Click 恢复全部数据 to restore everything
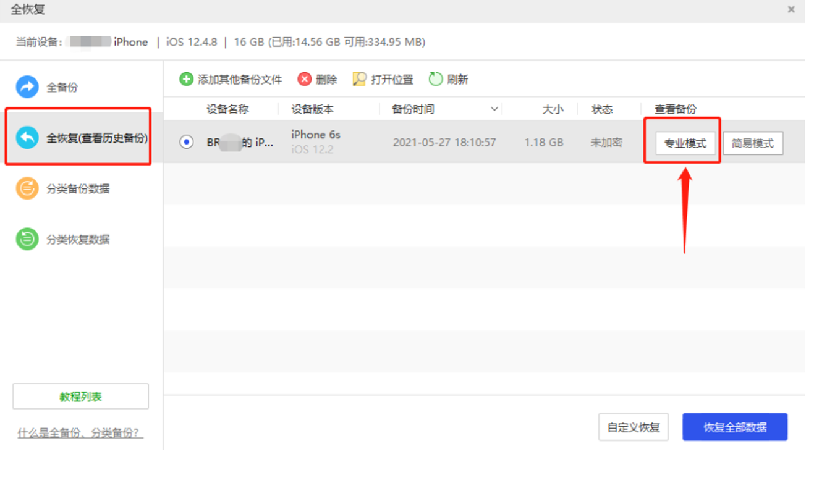This screenshot has height=504, width=814. tap(735, 427)
